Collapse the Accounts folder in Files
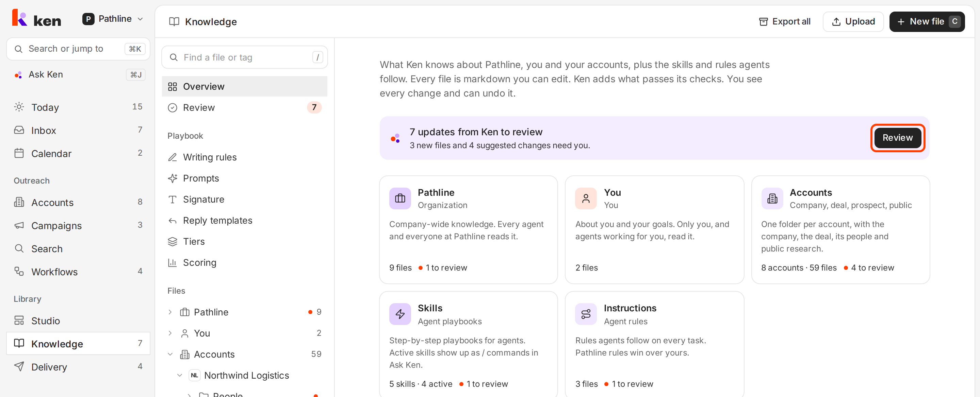Viewport: 980px width, 397px height. pos(170,354)
